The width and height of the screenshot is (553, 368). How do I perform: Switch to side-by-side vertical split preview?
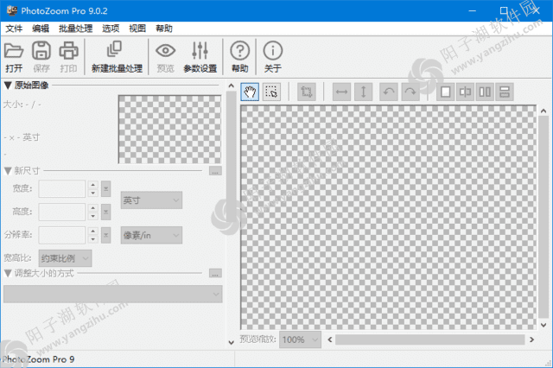(485, 92)
